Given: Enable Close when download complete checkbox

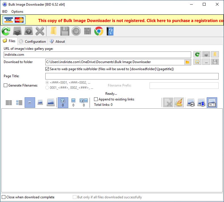Looking at the screenshot, I should tap(4, 197).
